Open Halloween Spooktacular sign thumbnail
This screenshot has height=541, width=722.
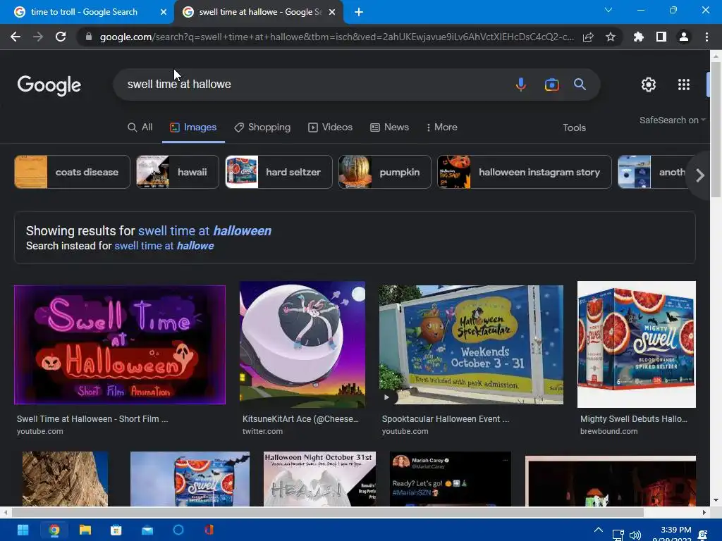(x=471, y=344)
